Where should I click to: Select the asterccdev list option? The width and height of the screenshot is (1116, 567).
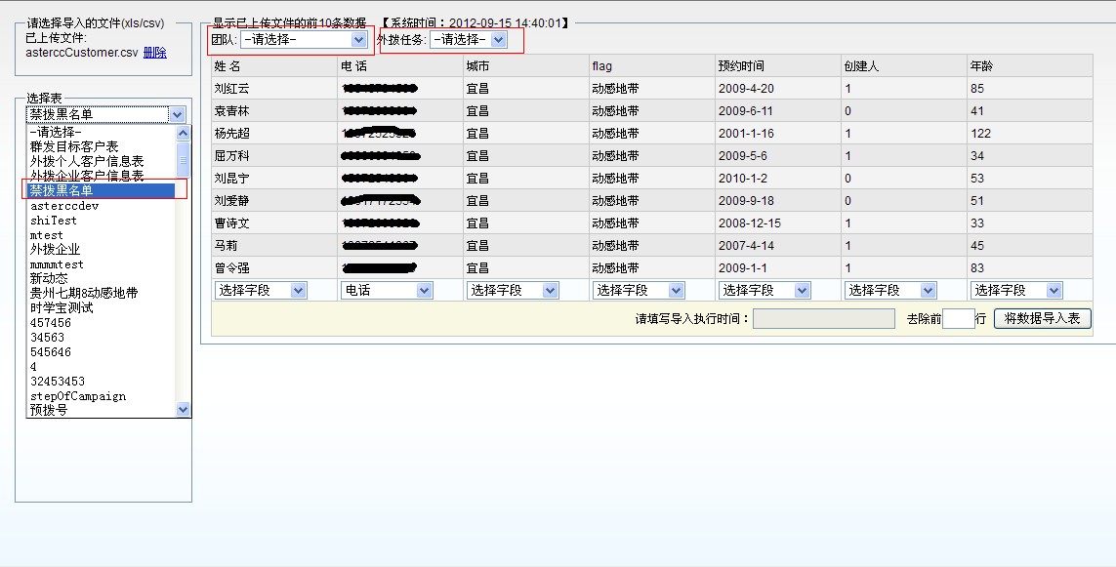point(64,206)
